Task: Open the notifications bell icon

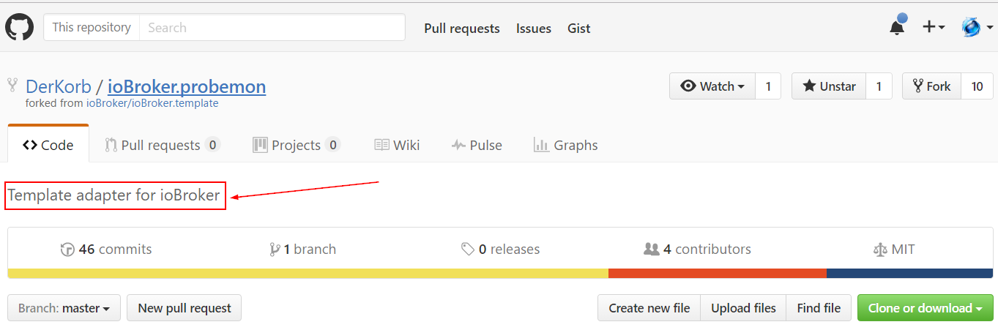Action: click(897, 27)
